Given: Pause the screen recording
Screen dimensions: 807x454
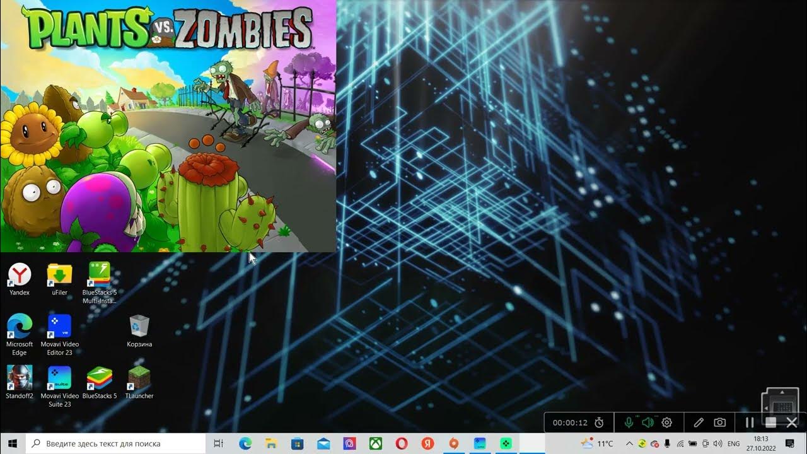Looking at the screenshot, I should [750, 422].
